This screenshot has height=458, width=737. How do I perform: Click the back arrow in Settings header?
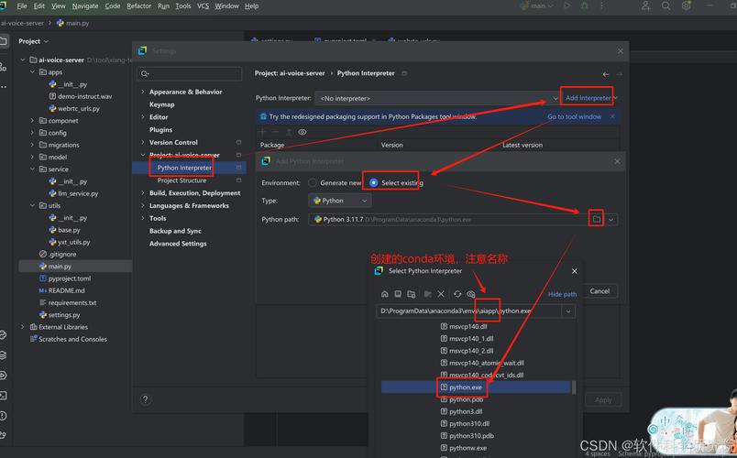(x=605, y=74)
